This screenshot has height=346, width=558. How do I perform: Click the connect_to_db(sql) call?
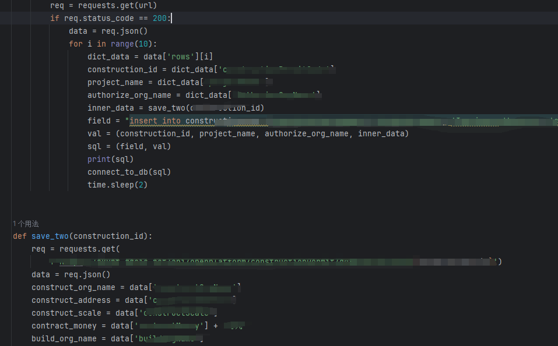point(129,172)
